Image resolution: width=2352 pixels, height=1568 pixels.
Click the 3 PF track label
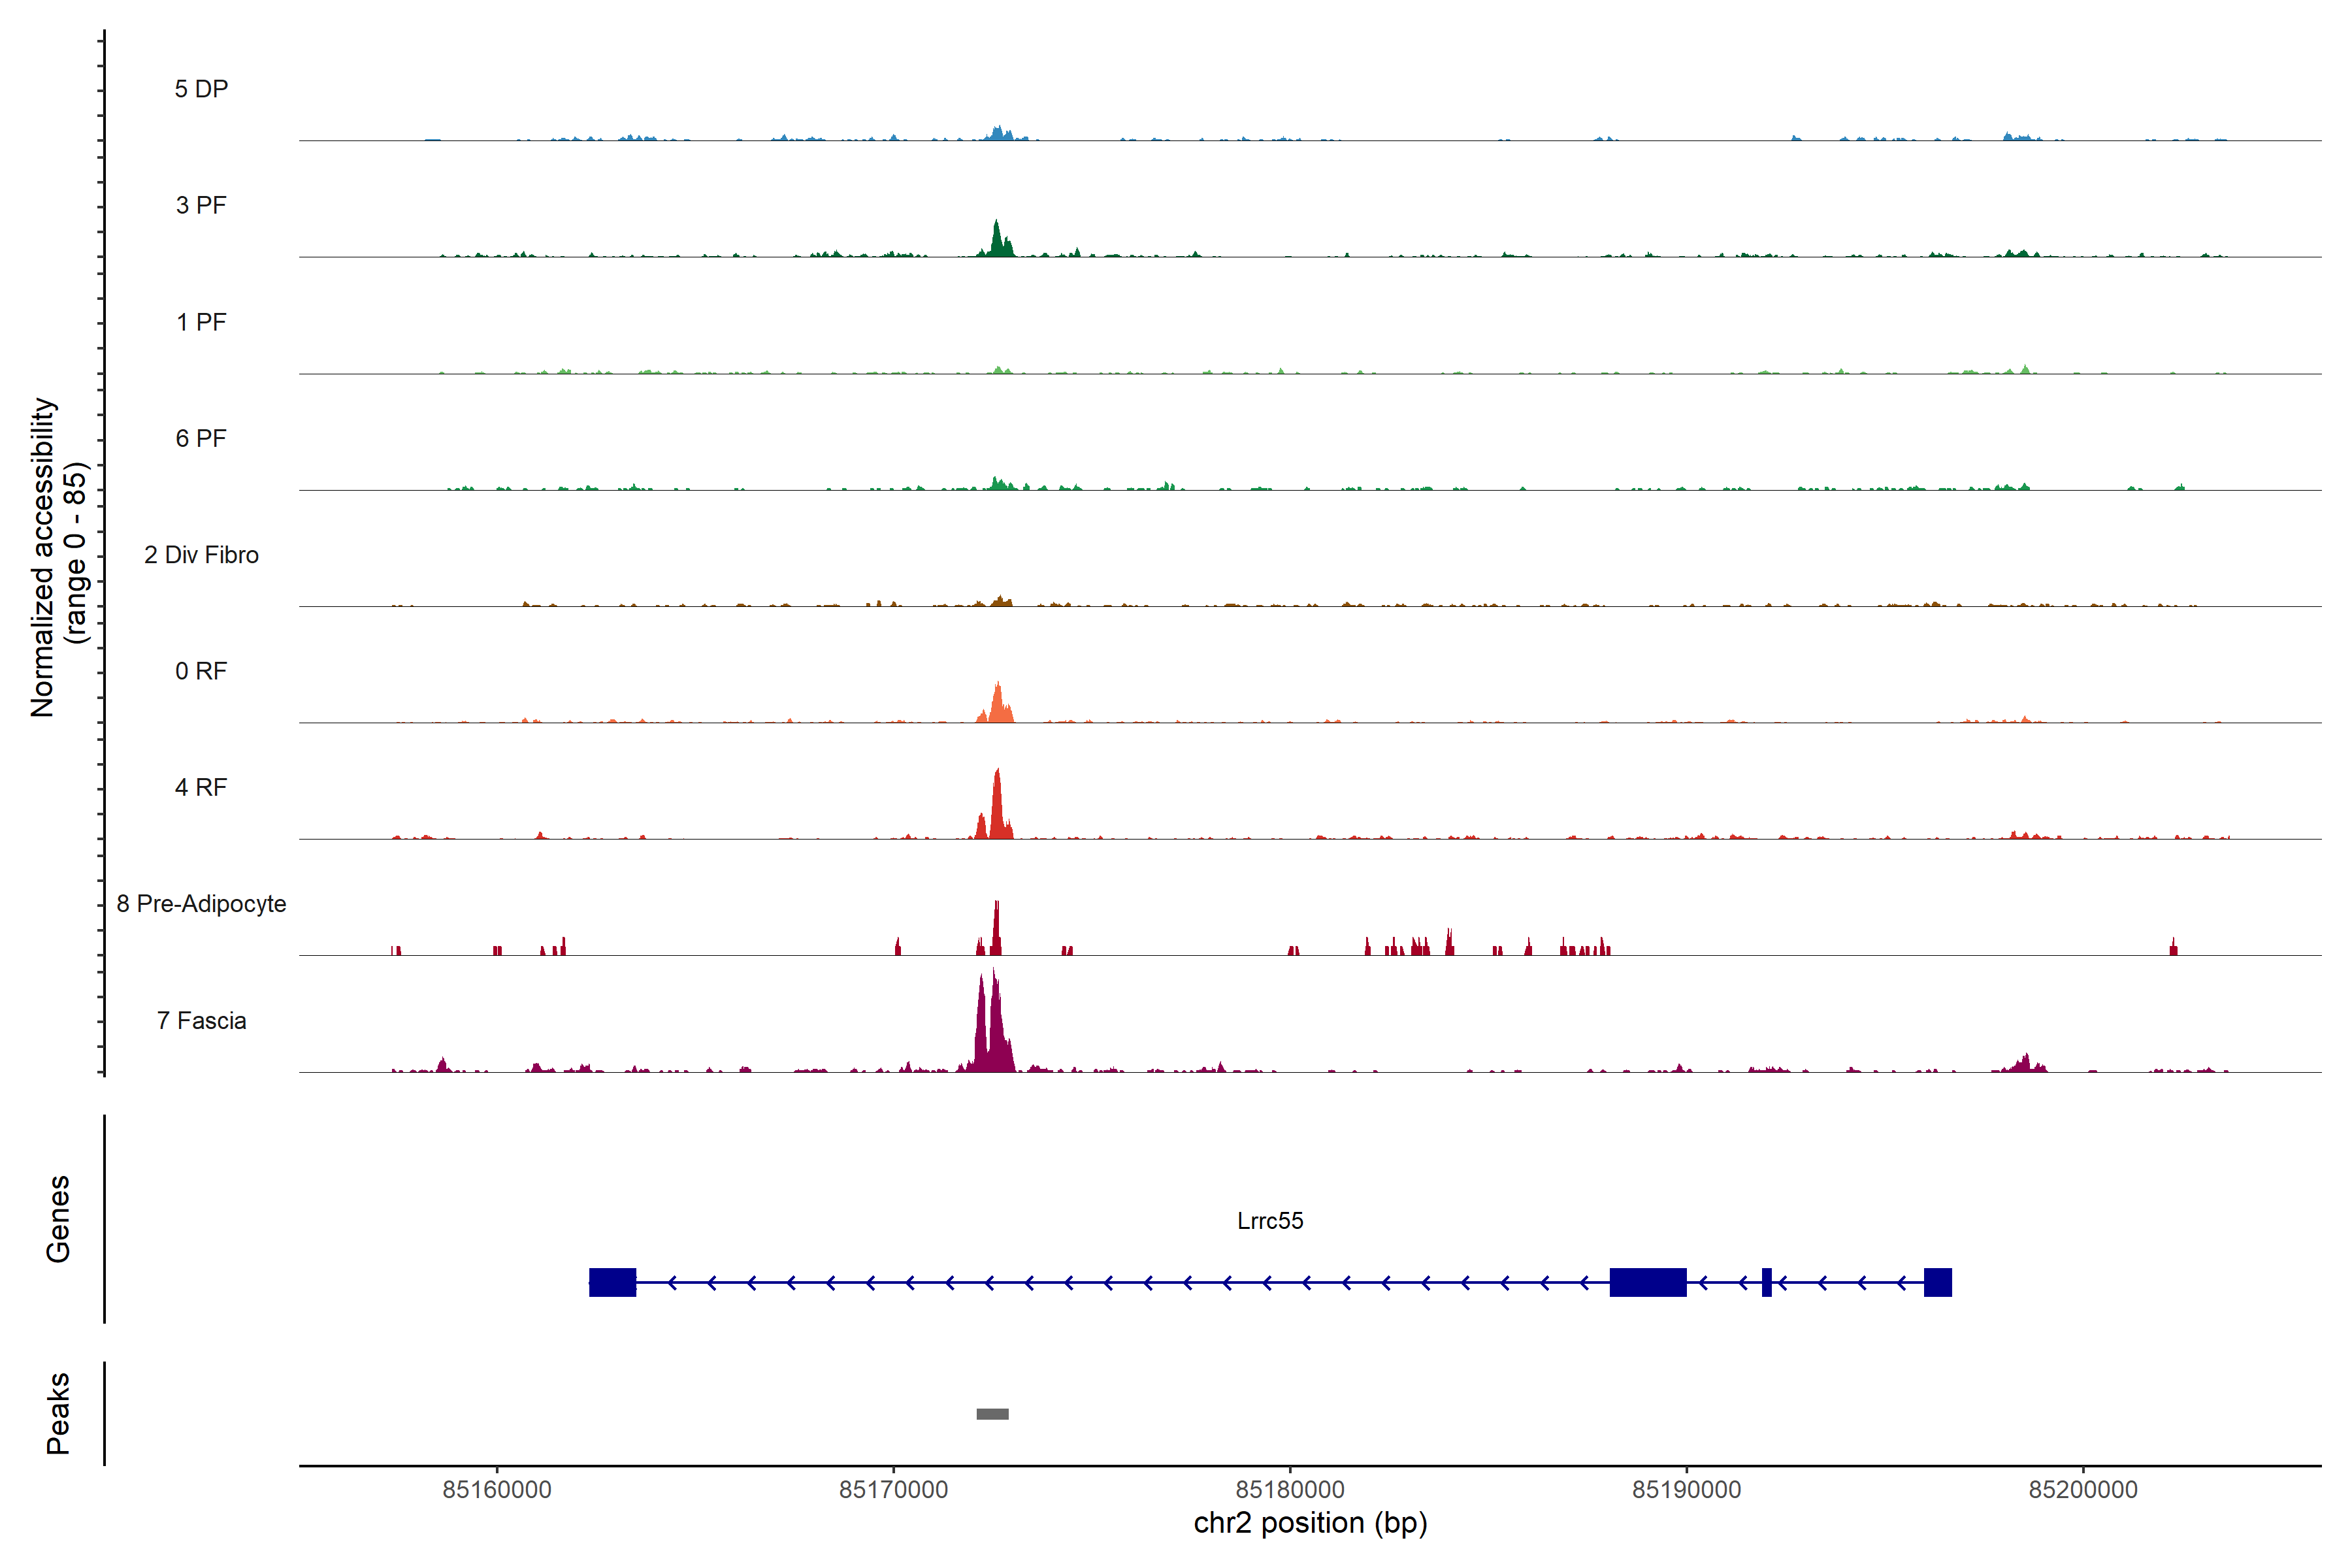(x=201, y=205)
